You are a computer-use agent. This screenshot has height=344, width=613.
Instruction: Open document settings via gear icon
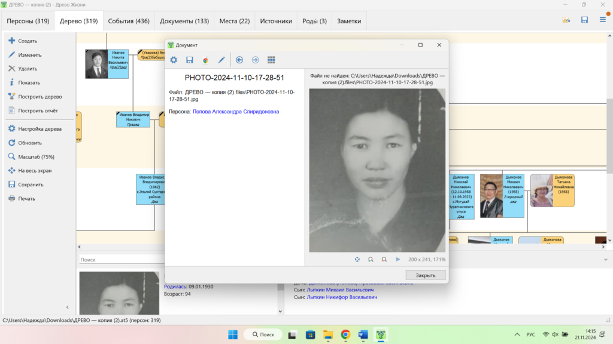(174, 60)
